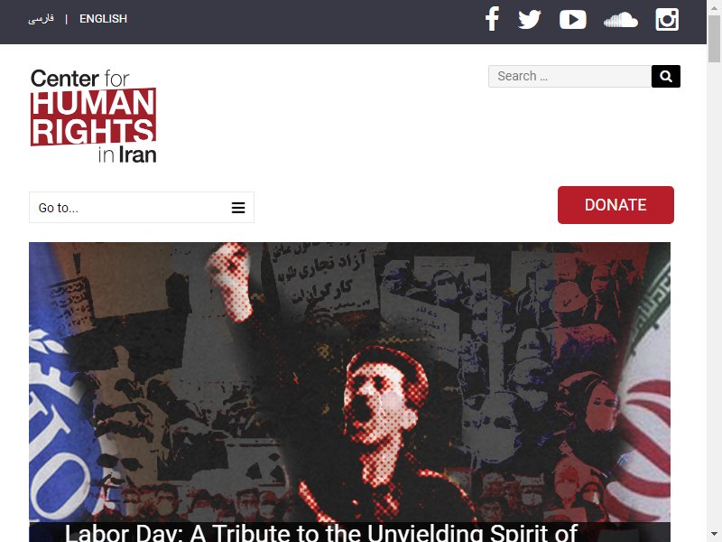Switch language to Farsi

pos(41,19)
